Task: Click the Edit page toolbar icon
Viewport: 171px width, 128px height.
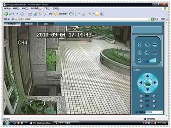Action: click(x=89, y=14)
